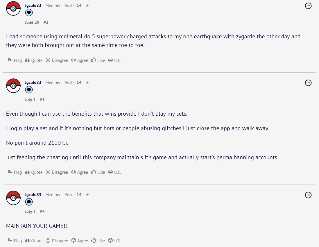This screenshot has width=319, height=247.
Task: Disagree with post #3 about cheating
Action: click(57, 172)
